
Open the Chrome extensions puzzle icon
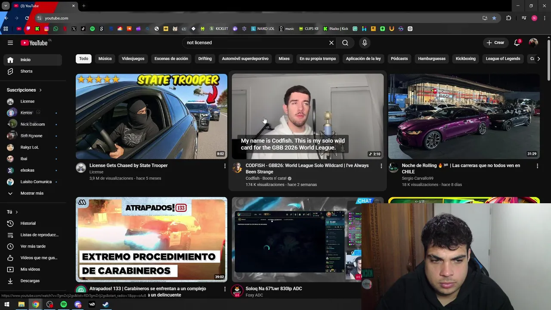coord(509,18)
